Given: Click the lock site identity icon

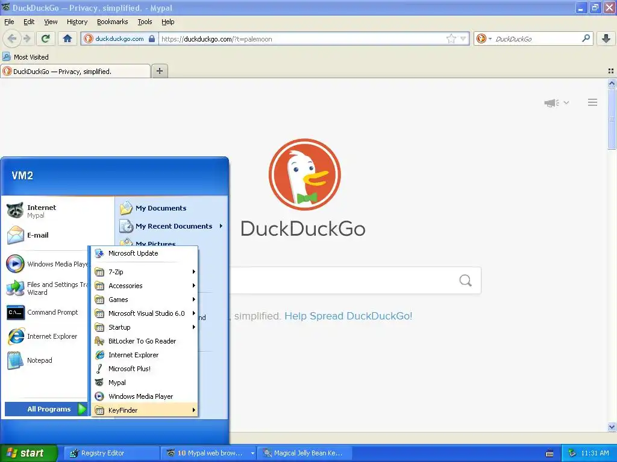Looking at the screenshot, I should pos(152,38).
